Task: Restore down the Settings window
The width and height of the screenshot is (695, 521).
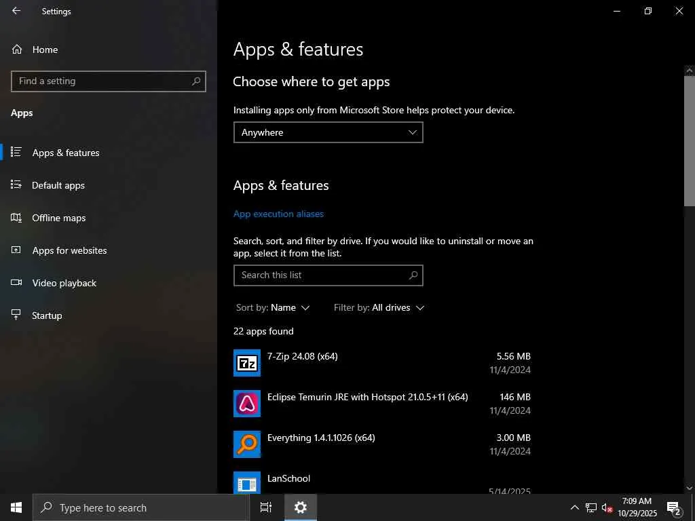Action: (648, 11)
